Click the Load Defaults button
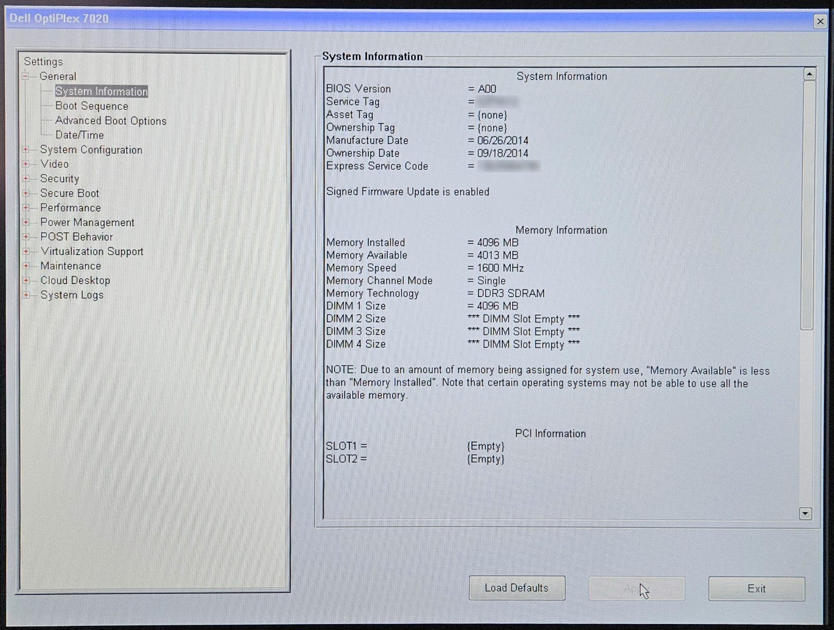The image size is (834, 630). click(517, 588)
